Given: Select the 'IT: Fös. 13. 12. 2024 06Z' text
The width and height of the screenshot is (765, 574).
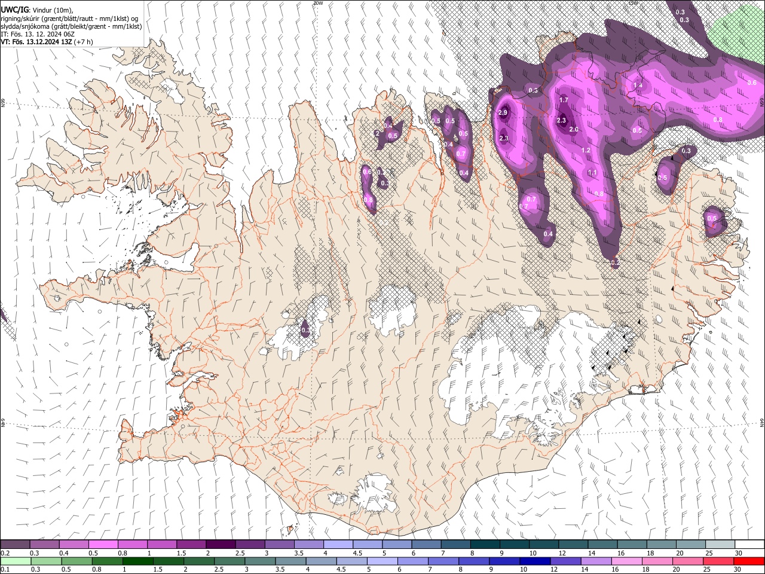Looking at the screenshot, I should pos(38,35).
